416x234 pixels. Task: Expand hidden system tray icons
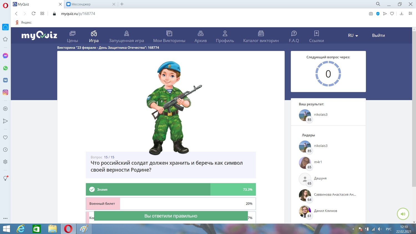pos(353,229)
